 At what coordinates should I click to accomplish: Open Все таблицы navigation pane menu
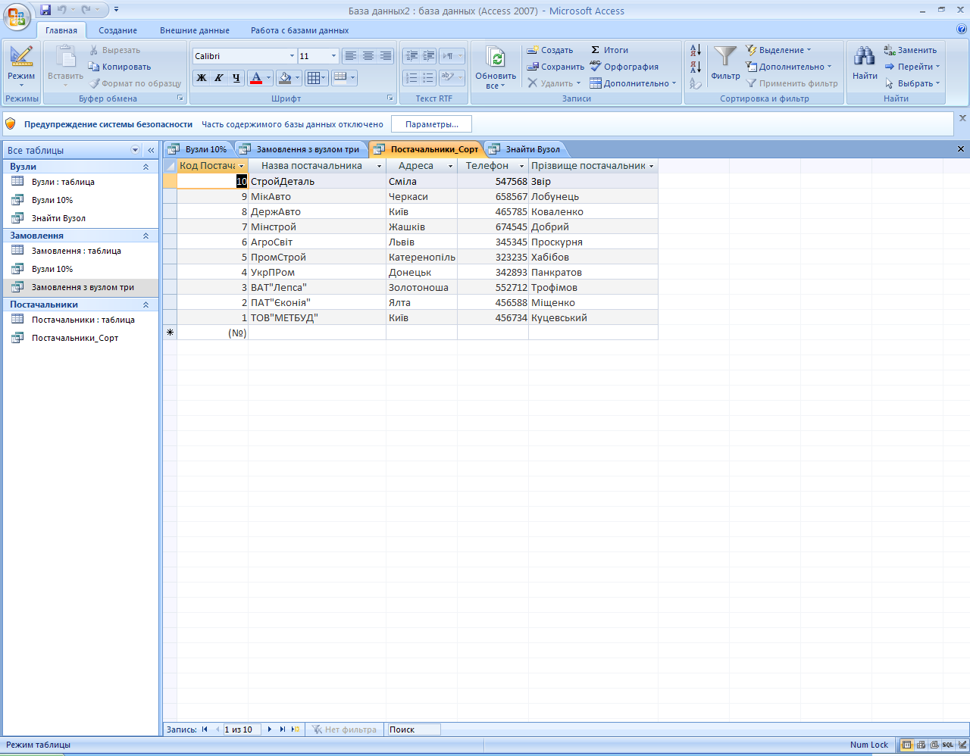136,150
